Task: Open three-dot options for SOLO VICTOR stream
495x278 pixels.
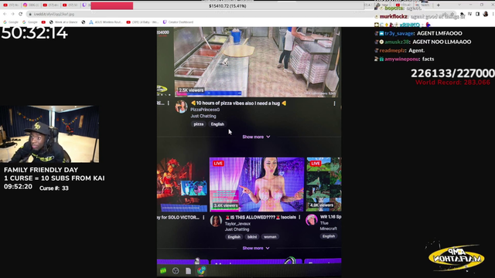Action: click(x=203, y=218)
